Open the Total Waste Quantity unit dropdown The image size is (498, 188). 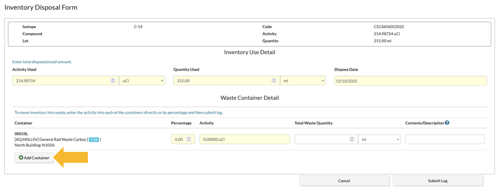point(379,139)
